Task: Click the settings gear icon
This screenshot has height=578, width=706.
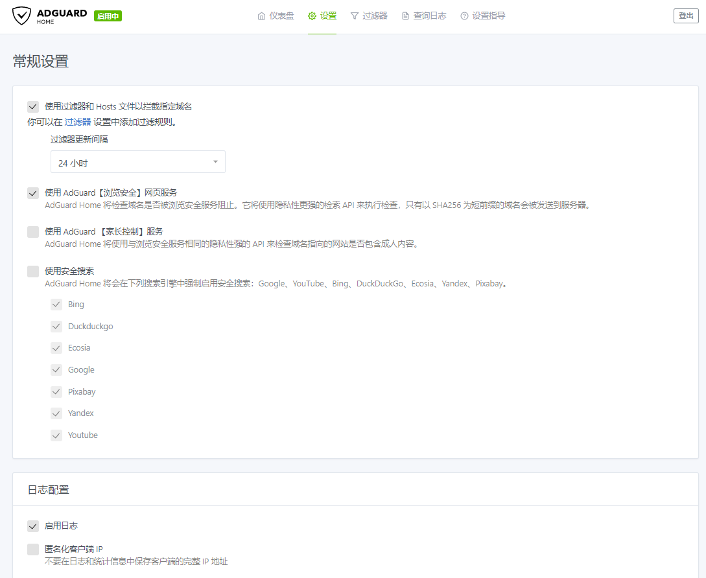Action: pyautogui.click(x=312, y=16)
